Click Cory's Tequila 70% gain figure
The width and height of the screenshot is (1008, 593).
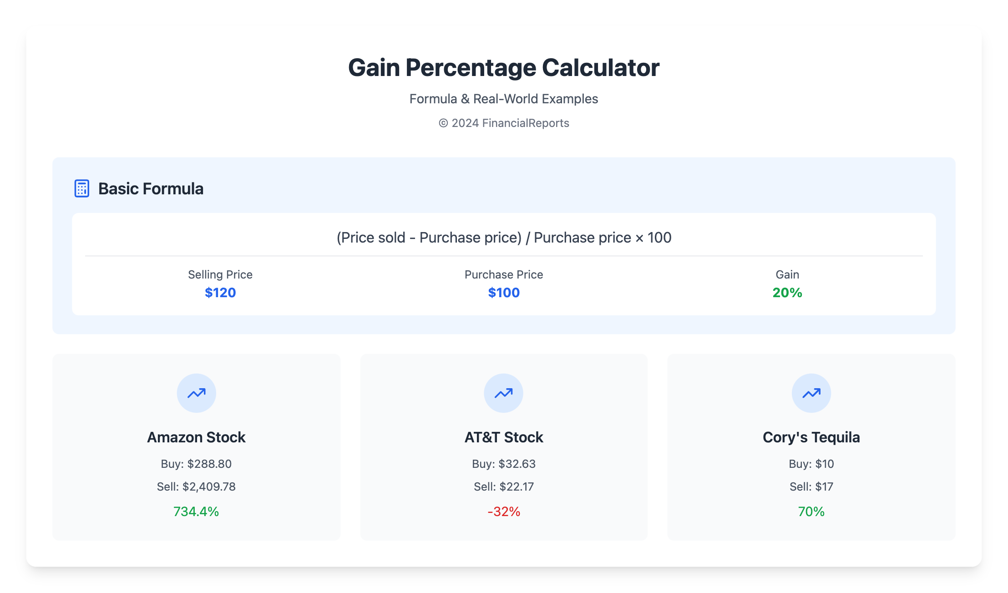811,512
